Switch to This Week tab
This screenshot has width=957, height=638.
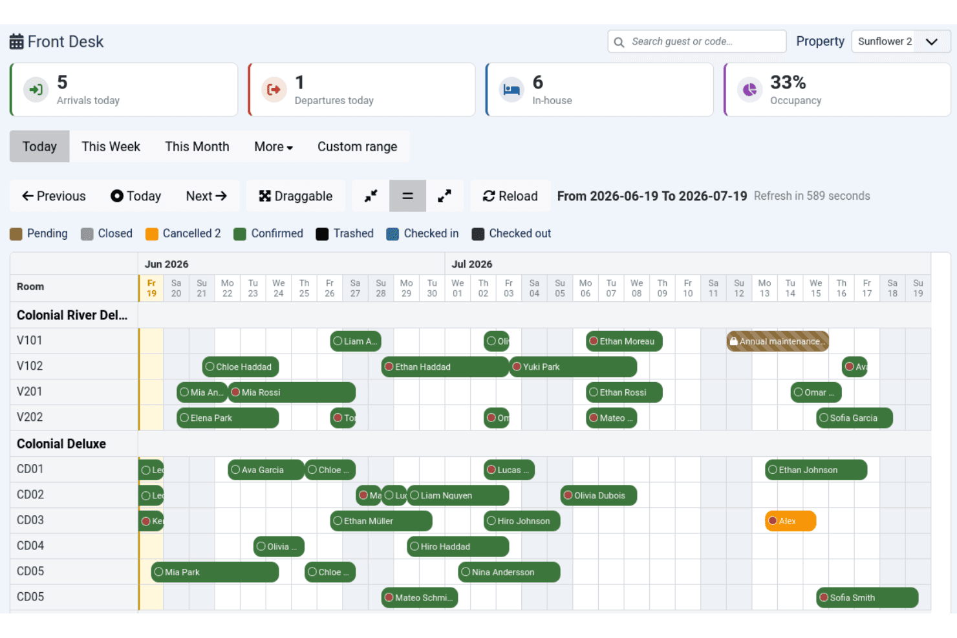tap(111, 147)
